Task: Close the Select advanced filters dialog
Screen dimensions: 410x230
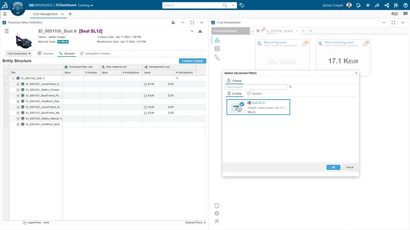Action: click(x=356, y=73)
